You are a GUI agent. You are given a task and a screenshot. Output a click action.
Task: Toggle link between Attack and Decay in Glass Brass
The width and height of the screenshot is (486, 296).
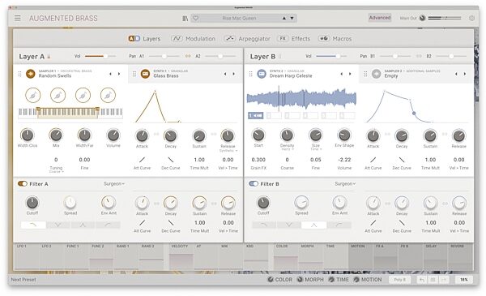[x=156, y=134]
